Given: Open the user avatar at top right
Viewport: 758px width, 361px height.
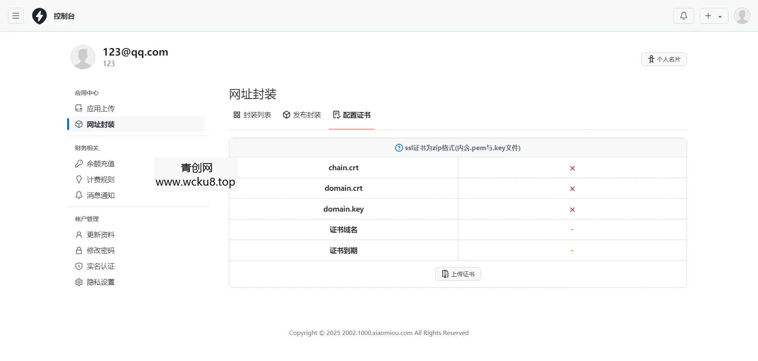Looking at the screenshot, I should point(742,16).
